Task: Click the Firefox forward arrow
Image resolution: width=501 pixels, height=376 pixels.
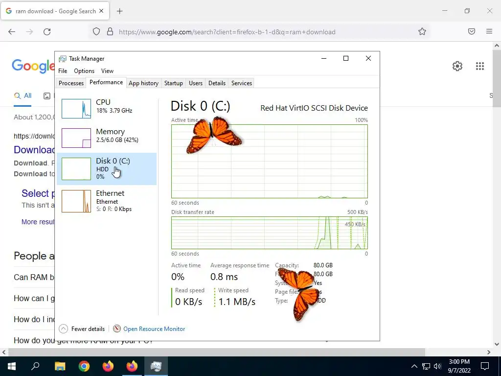Action: pyautogui.click(x=29, y=32)
